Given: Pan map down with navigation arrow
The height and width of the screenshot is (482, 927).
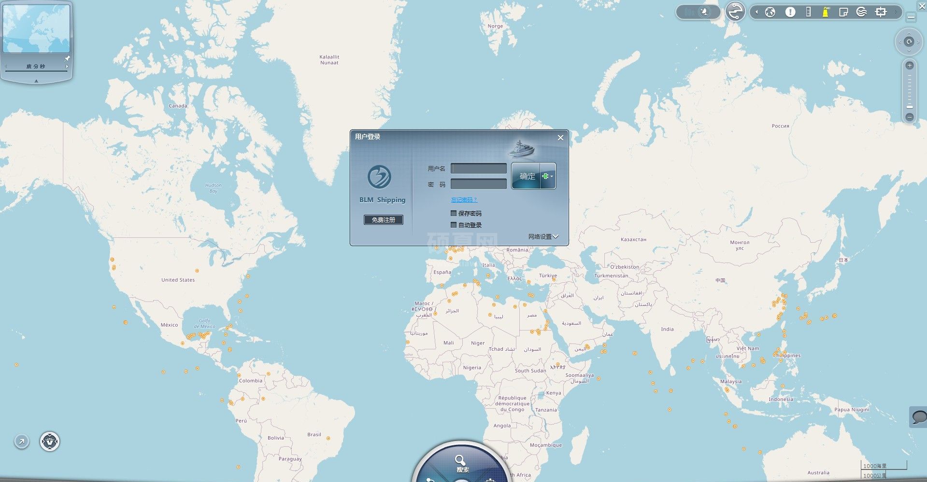Looking at the screenshot, I should [x=909, y=51].
